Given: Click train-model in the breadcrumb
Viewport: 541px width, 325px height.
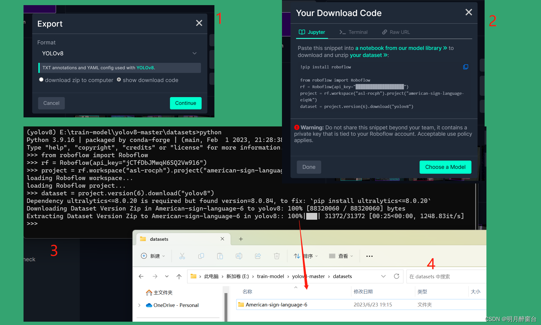Looking at the screenshot, I should click(270, 276).
